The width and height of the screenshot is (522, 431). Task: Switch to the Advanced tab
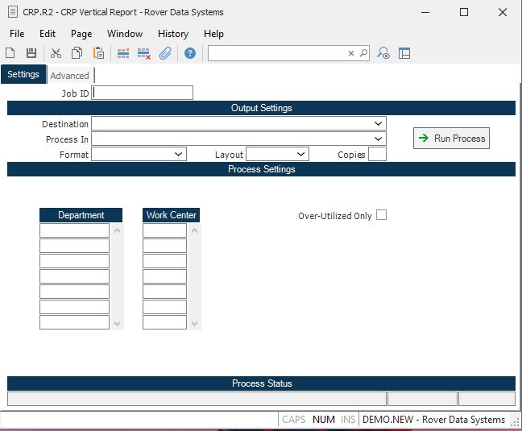(70, 76)
